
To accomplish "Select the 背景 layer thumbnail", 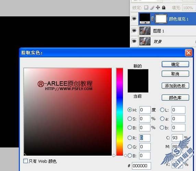I will [145, 41].
